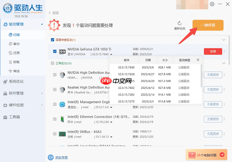Select version 32.0.15.7640 in popup list
The height and width of the screenshot is (162, 232).
[x=155, y=67]
